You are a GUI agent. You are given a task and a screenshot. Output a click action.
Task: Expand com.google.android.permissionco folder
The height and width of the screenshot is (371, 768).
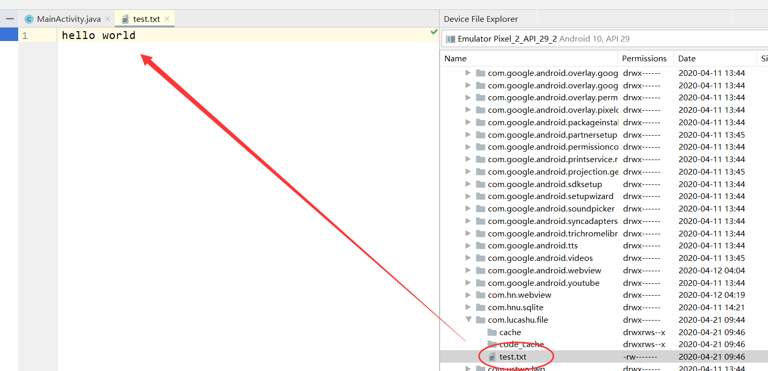click(x=468, y=147)
